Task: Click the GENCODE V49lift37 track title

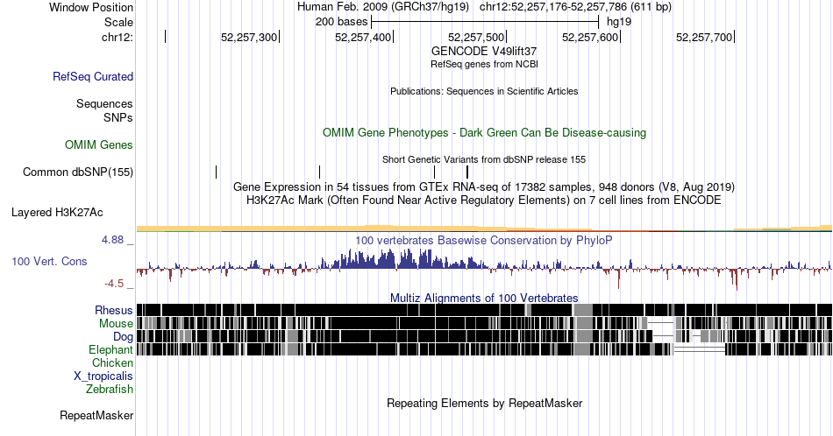Action: (484, 52)
